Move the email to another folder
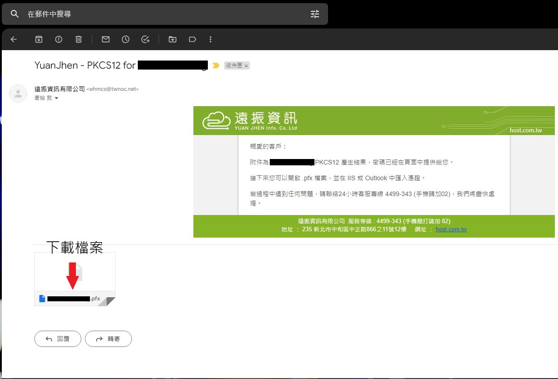This screenshot has height=379, width=558. point(172,39)
